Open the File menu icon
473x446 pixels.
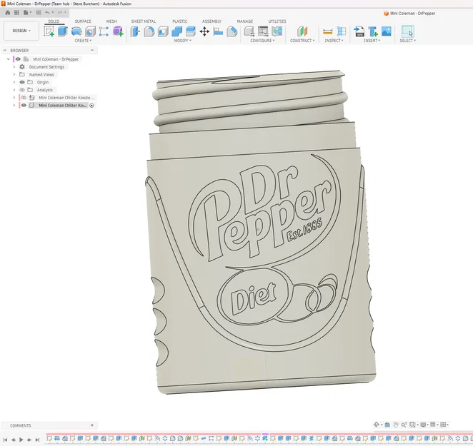pos(26,13)
